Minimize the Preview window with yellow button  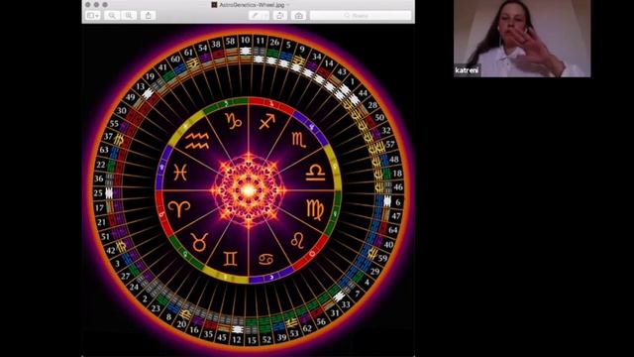(96, 4)
